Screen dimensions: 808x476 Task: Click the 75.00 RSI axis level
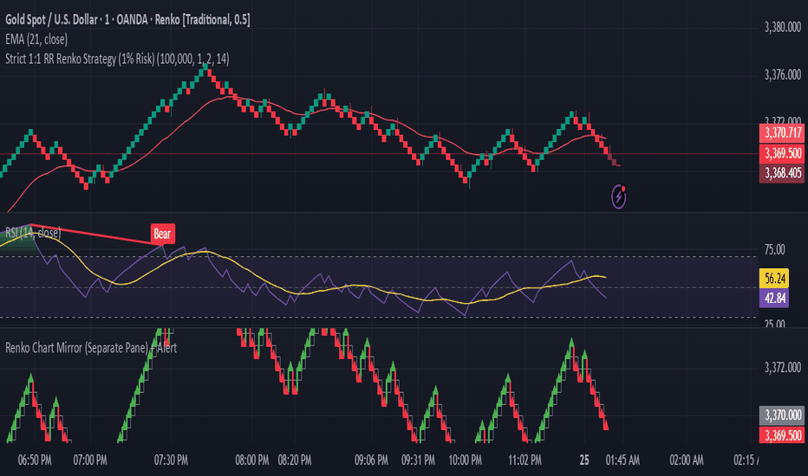point(774,250)
